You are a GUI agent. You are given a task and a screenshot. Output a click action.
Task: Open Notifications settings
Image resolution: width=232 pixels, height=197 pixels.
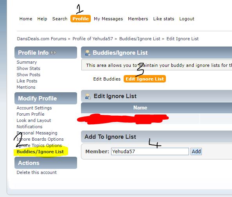coord(29,127)
